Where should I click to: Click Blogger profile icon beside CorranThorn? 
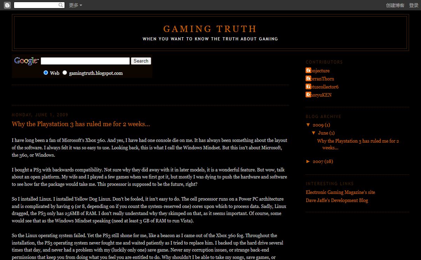[x=308, y=78]
